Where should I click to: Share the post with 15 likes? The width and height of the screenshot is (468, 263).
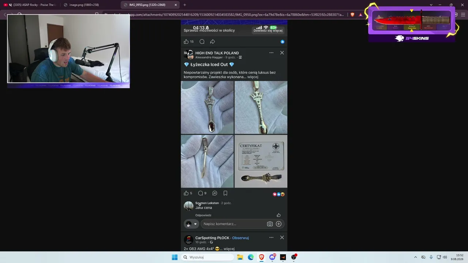pos(212,42)
